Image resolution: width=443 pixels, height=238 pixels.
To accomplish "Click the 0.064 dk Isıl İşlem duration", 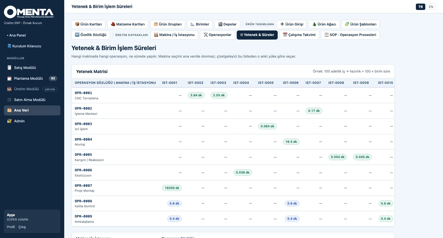I will coord(267,126).
